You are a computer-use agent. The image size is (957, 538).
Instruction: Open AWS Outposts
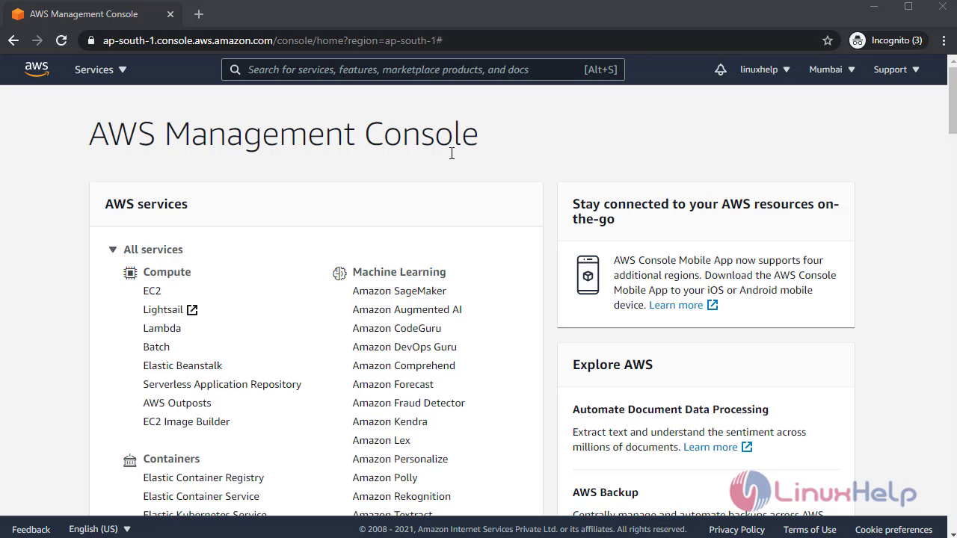pyautogui.click(x=177, y=403)
